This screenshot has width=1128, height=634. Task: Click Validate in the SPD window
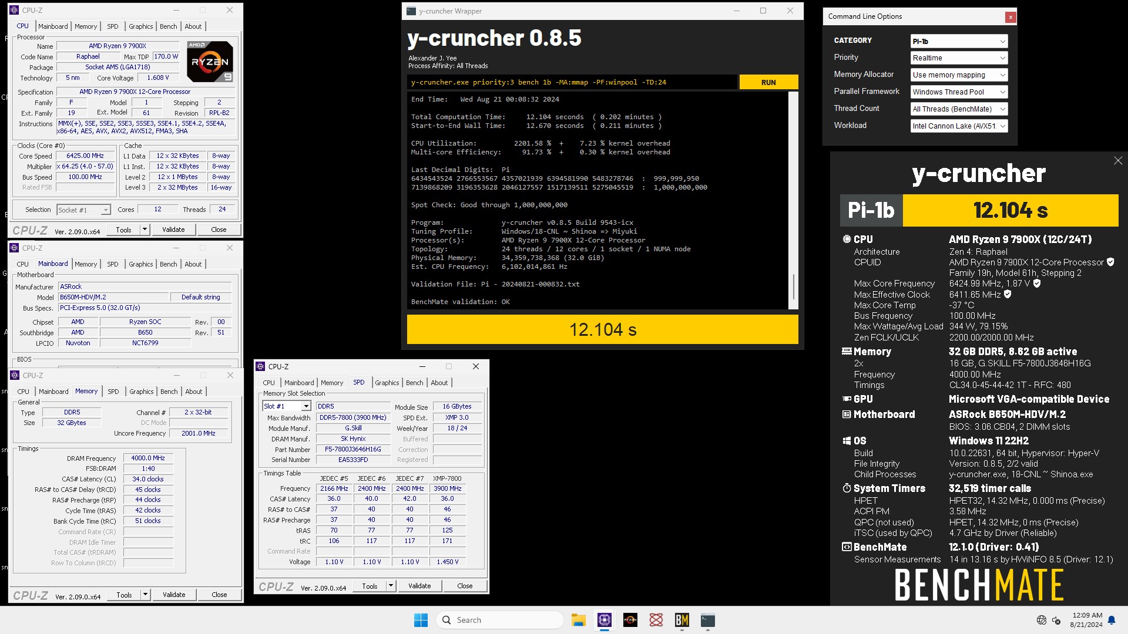pyautogui.click(x=419, y=586)
